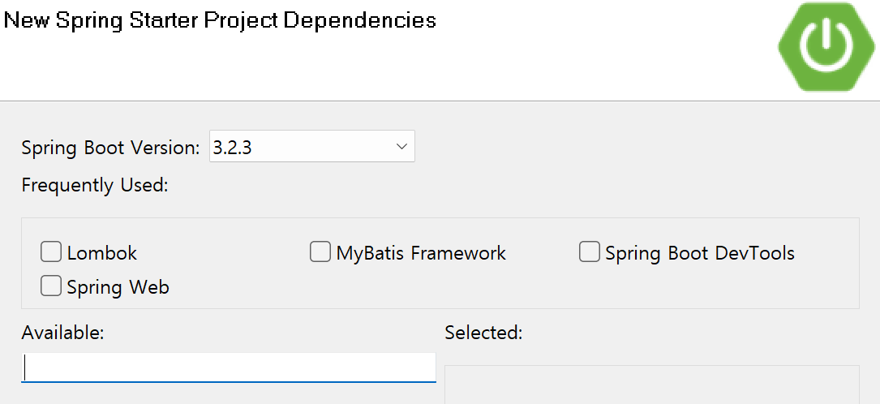Open the Spring Boot Version combo box

(311, 147)
